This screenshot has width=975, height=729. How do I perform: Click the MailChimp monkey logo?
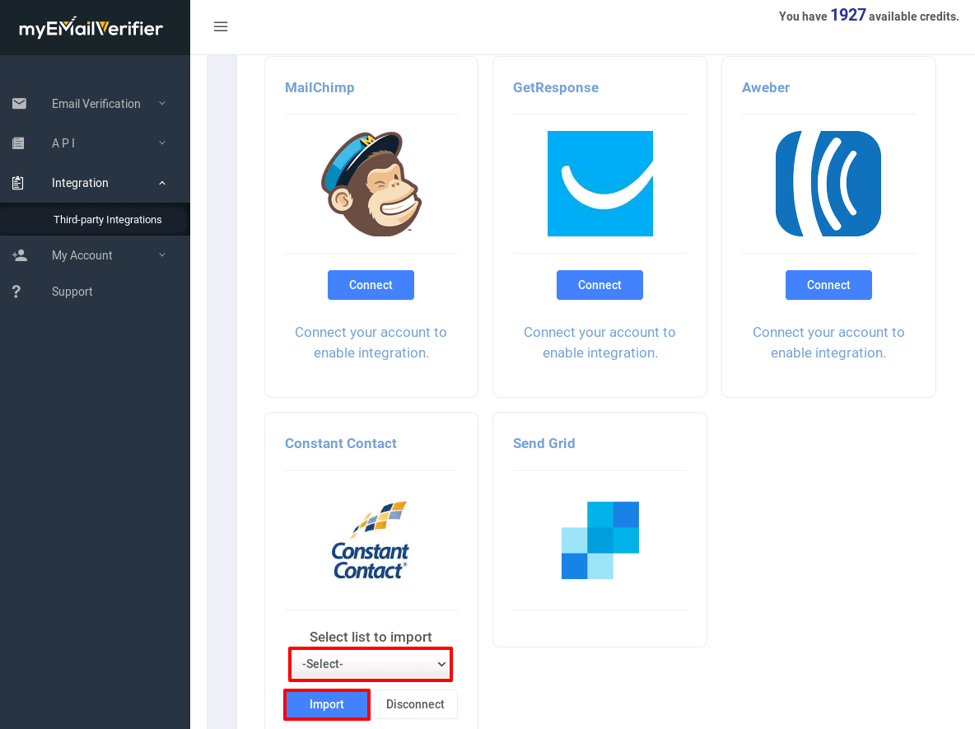tap(371, 184)
